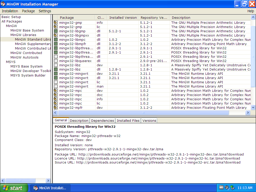This screenshot has width=256, height=192.
Task: Select MinGW Base System in tree
Action: [27, 30]
